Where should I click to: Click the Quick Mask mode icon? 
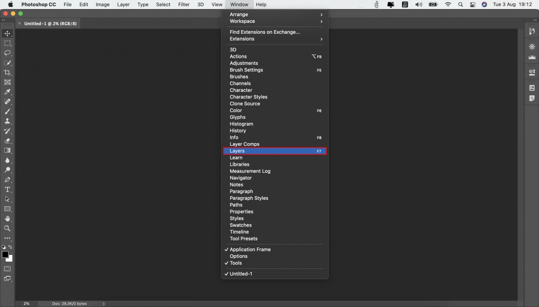pyautogui.click(x=7, y=269)
